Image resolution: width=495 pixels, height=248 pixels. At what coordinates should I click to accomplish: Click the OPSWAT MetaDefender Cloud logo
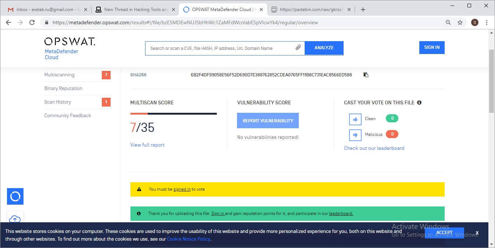70,48
